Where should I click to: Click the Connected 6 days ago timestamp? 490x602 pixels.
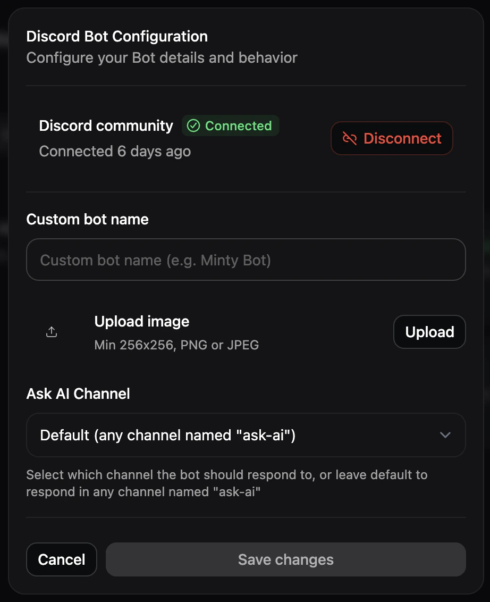point(115,151)
